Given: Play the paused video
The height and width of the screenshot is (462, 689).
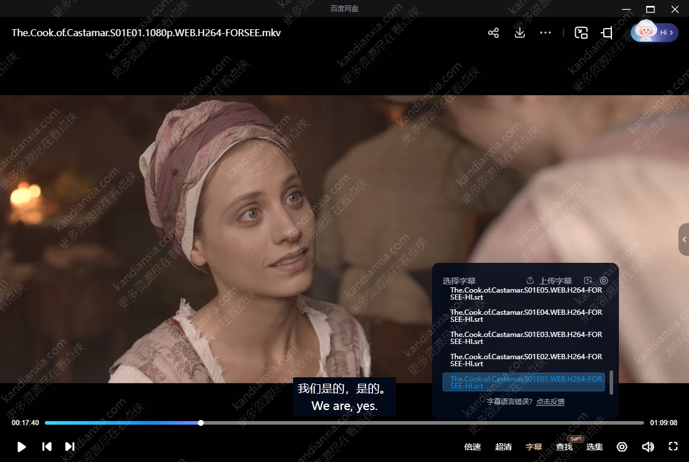Looking at the screenshot, I should click(x=22, y=447).
